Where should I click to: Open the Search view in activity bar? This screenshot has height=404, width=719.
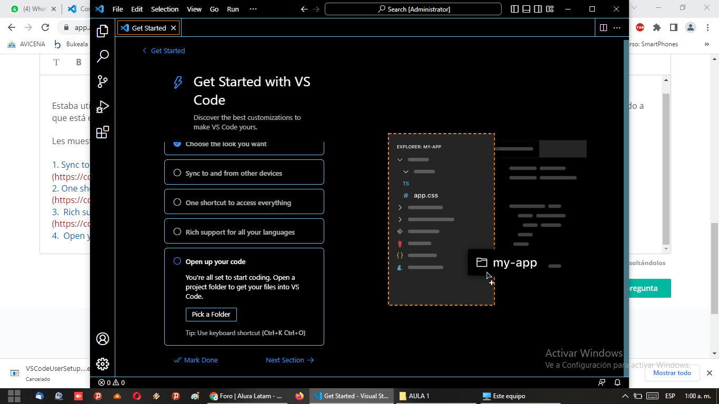[103, 56]
